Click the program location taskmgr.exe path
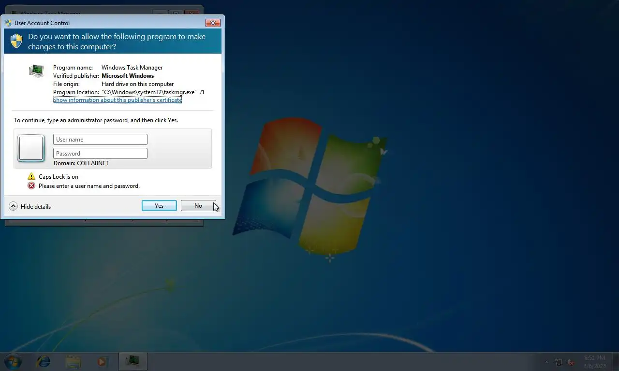The width and height of the screenshot is (619, 371). click(x=153, y=92)
